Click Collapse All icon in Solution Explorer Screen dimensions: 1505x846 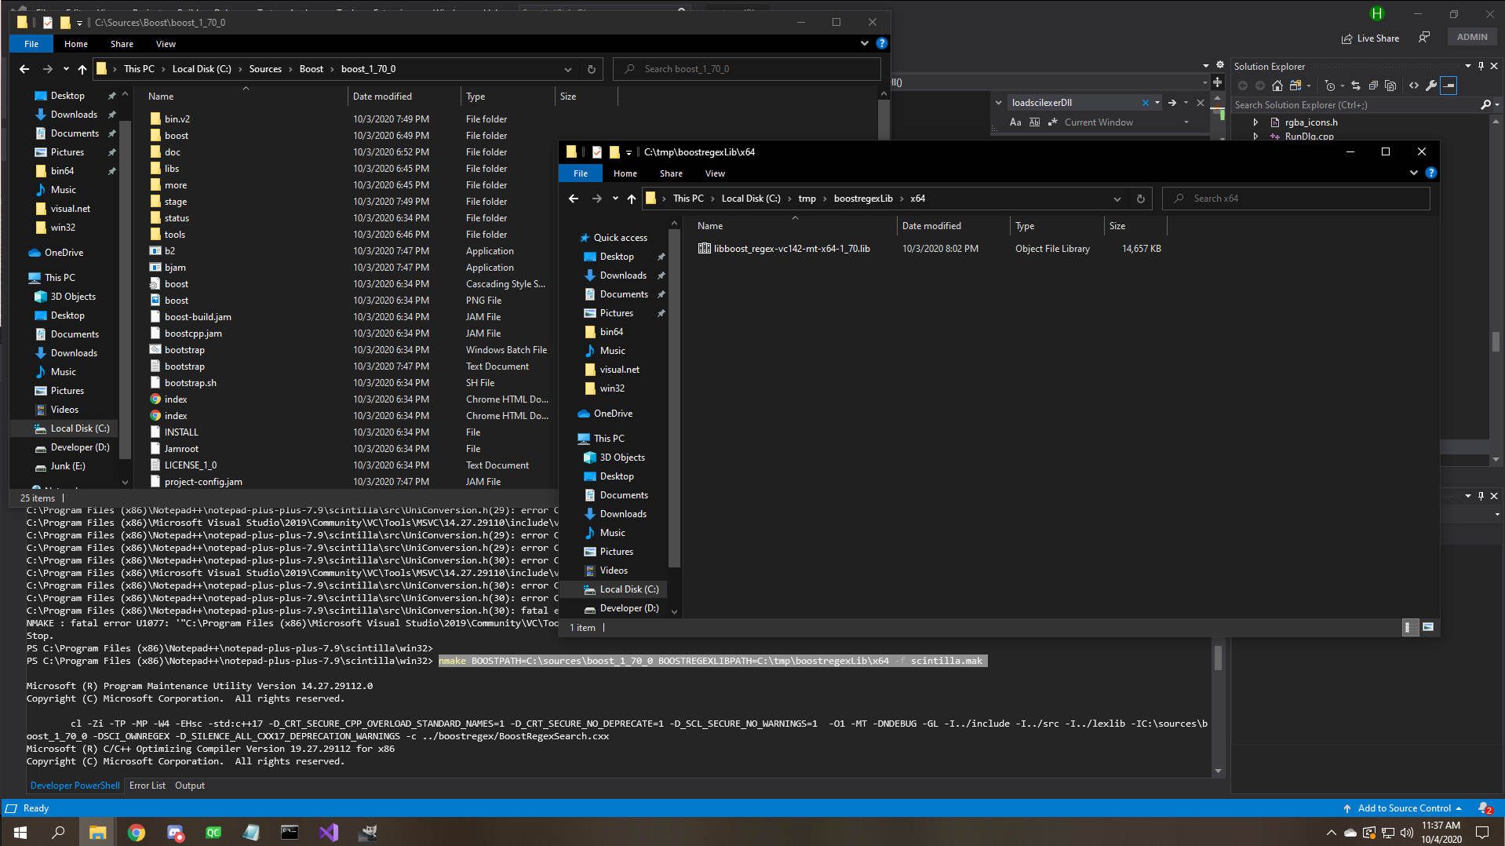(1373, 86)
